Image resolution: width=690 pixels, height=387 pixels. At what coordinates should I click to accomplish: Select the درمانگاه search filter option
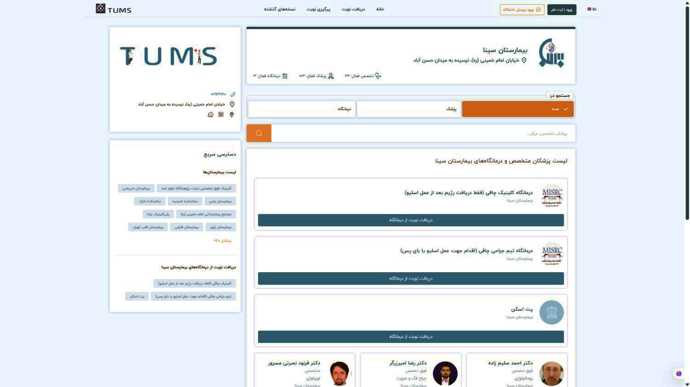[302, 109]
